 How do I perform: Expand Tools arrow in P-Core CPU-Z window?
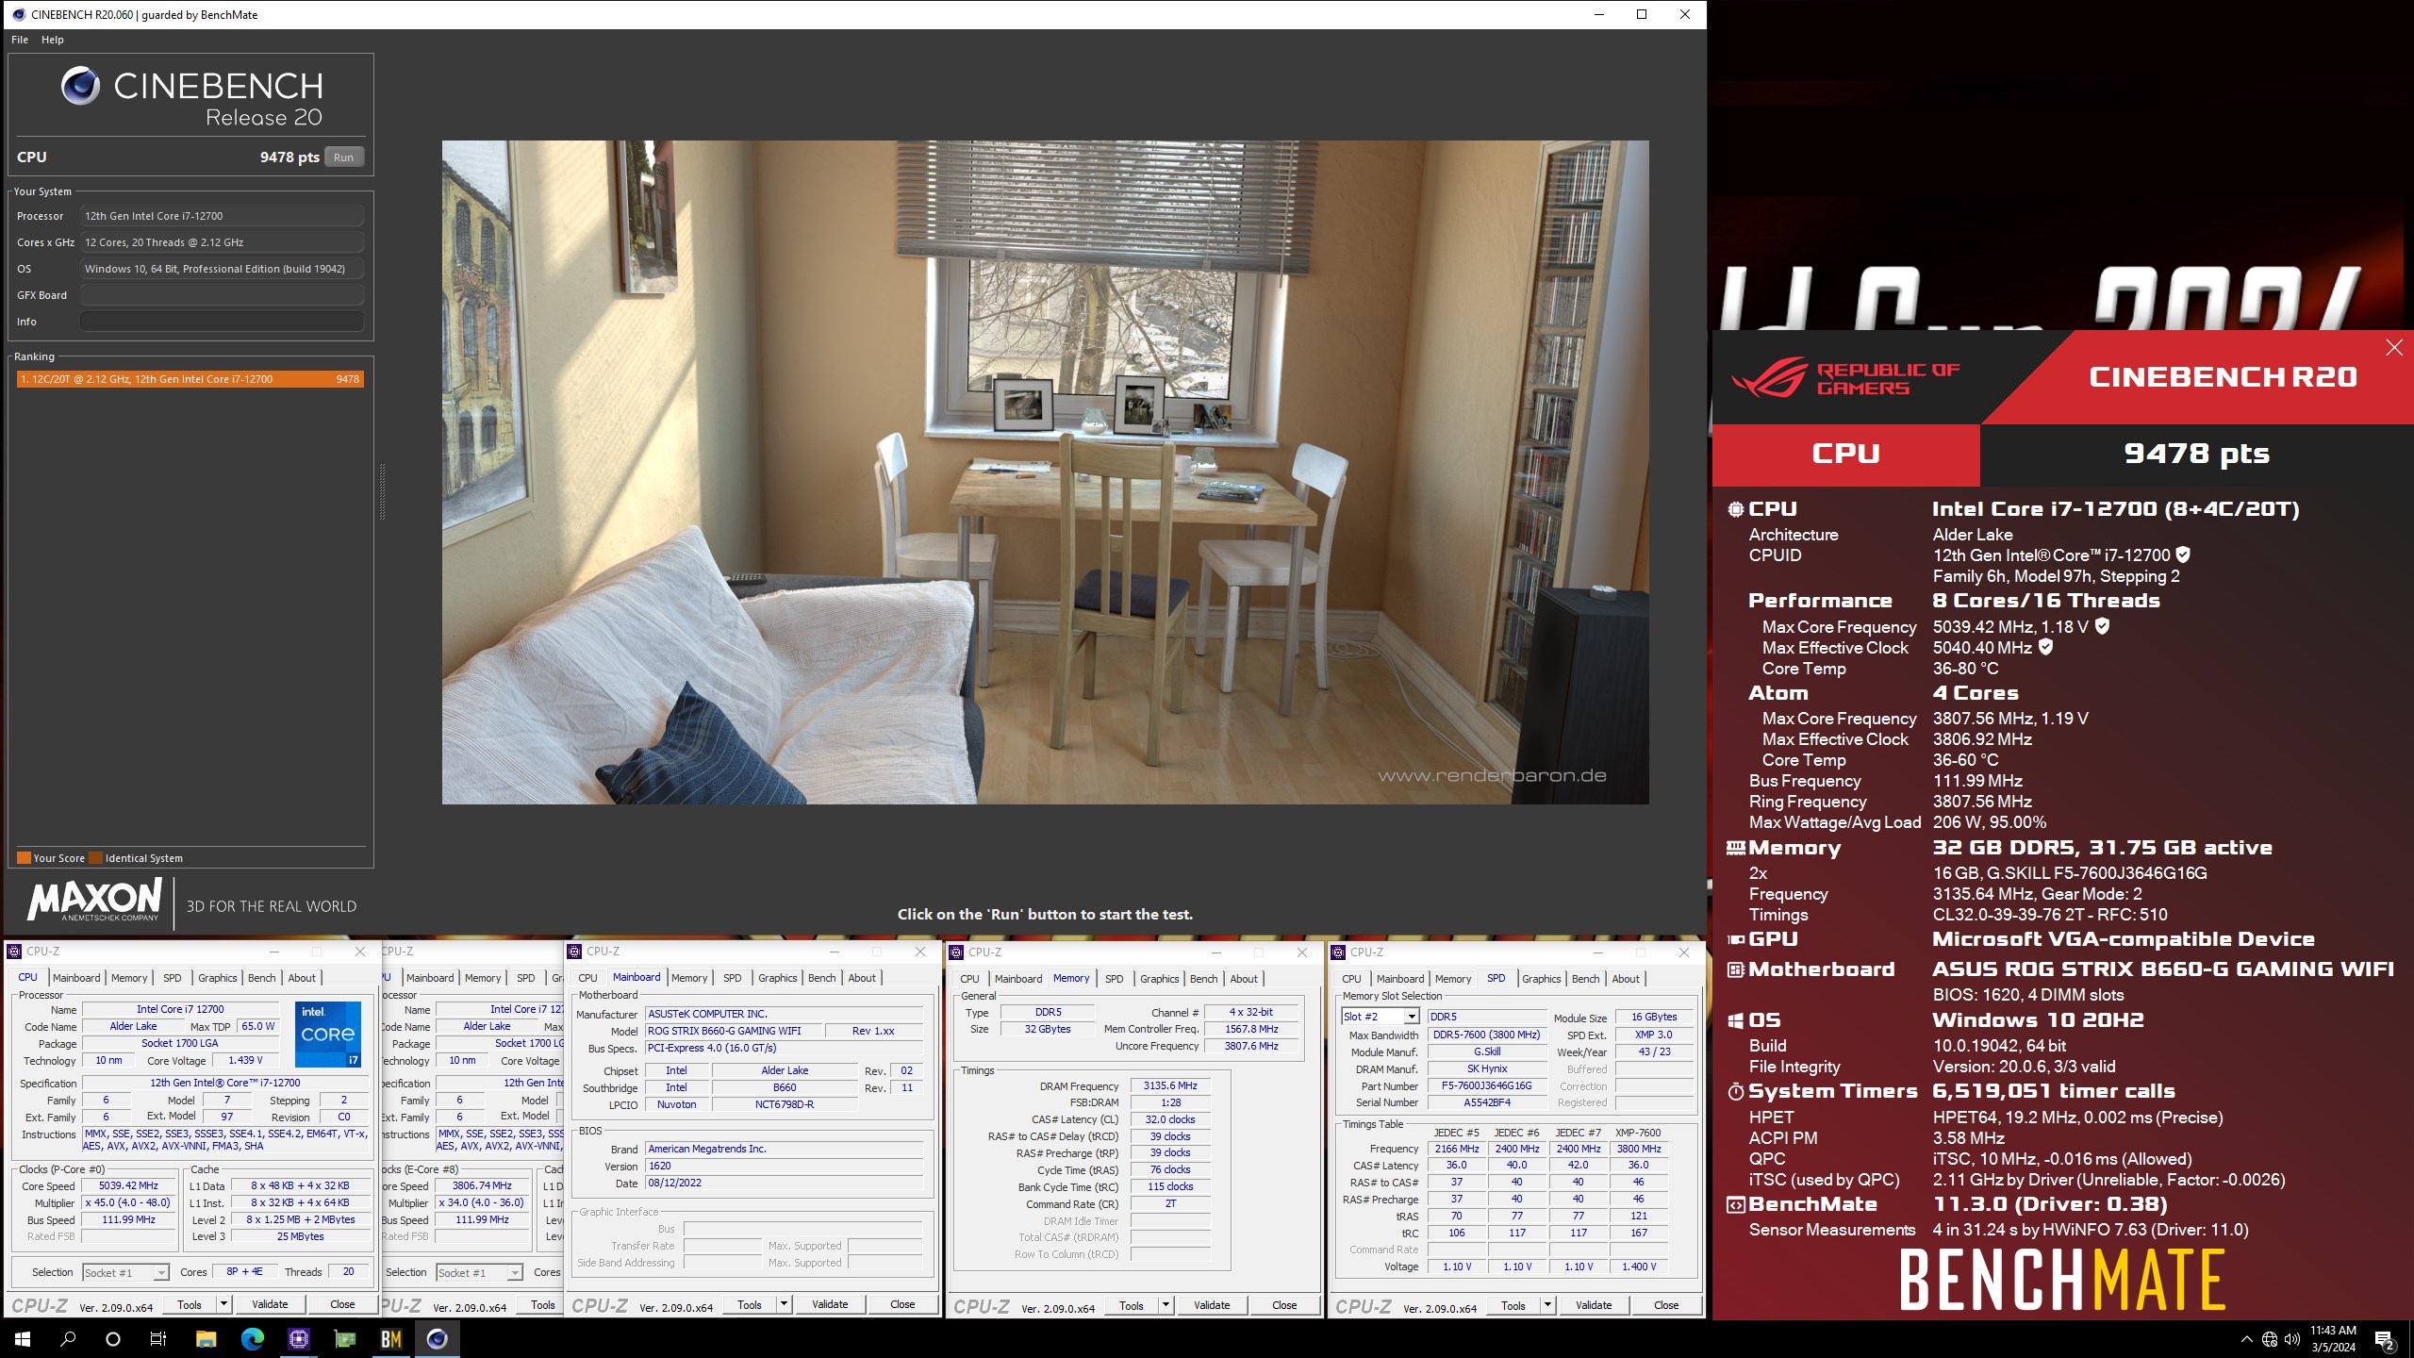pos(223,1304)
